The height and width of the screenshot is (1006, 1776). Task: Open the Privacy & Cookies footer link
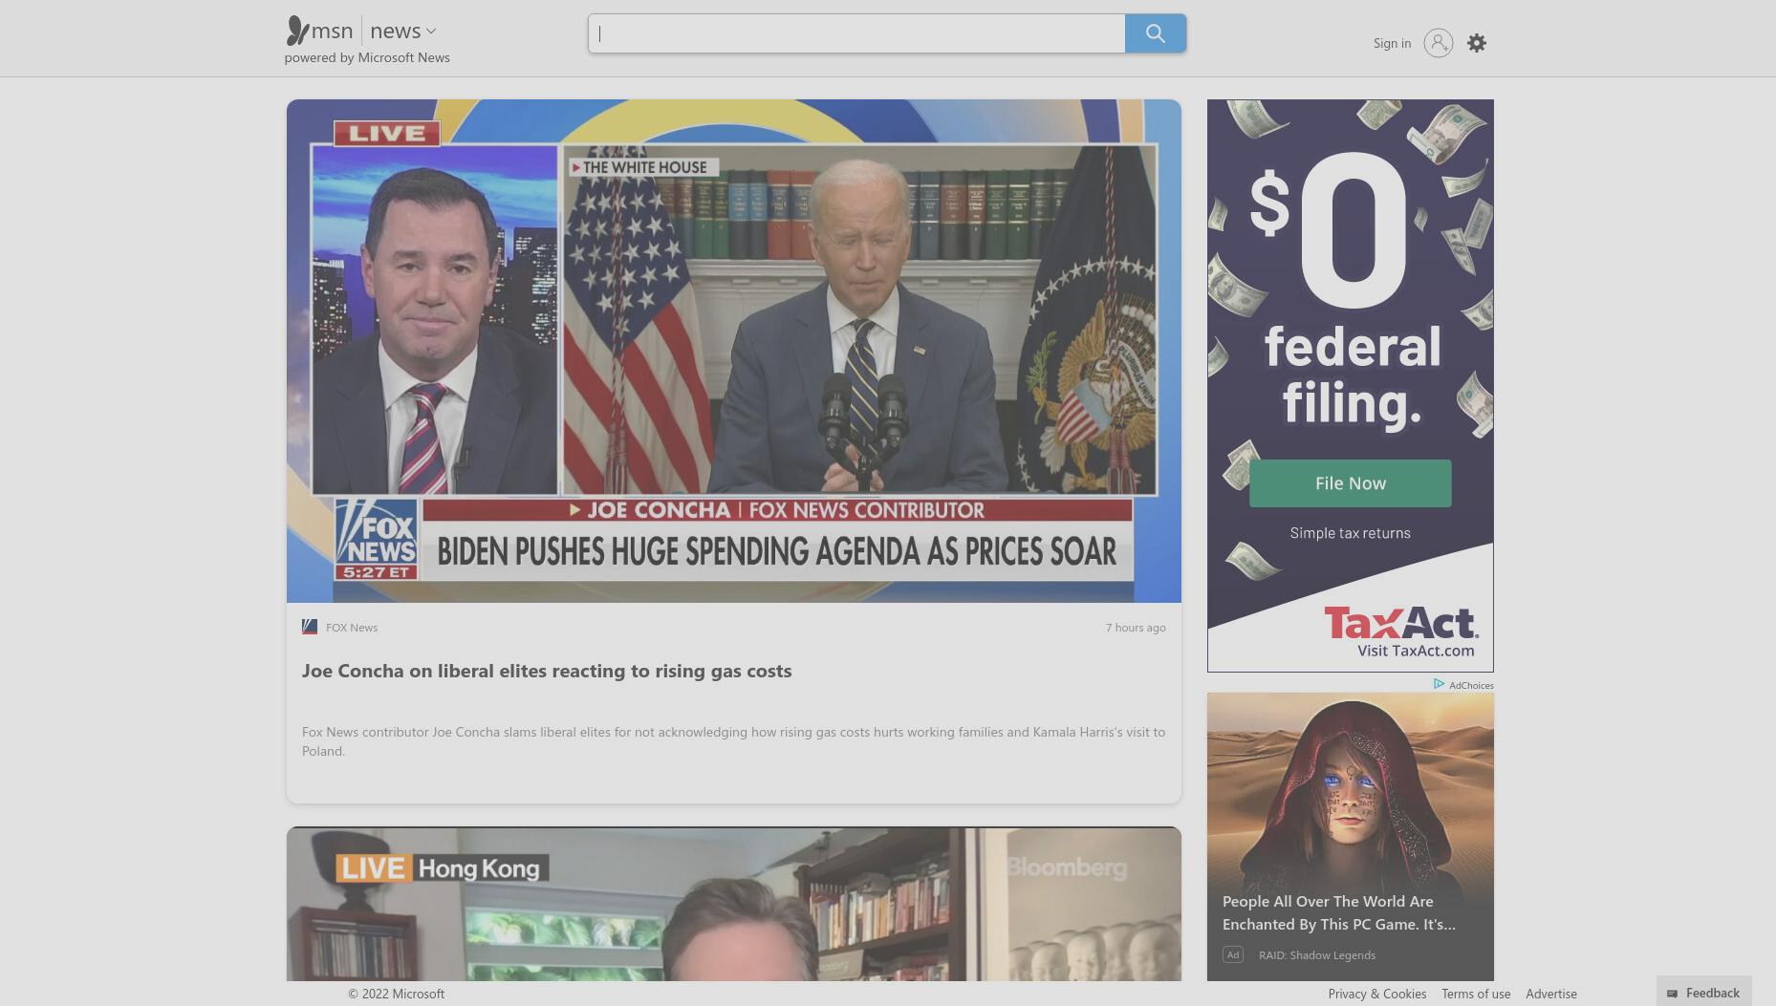click(1377, 994)
